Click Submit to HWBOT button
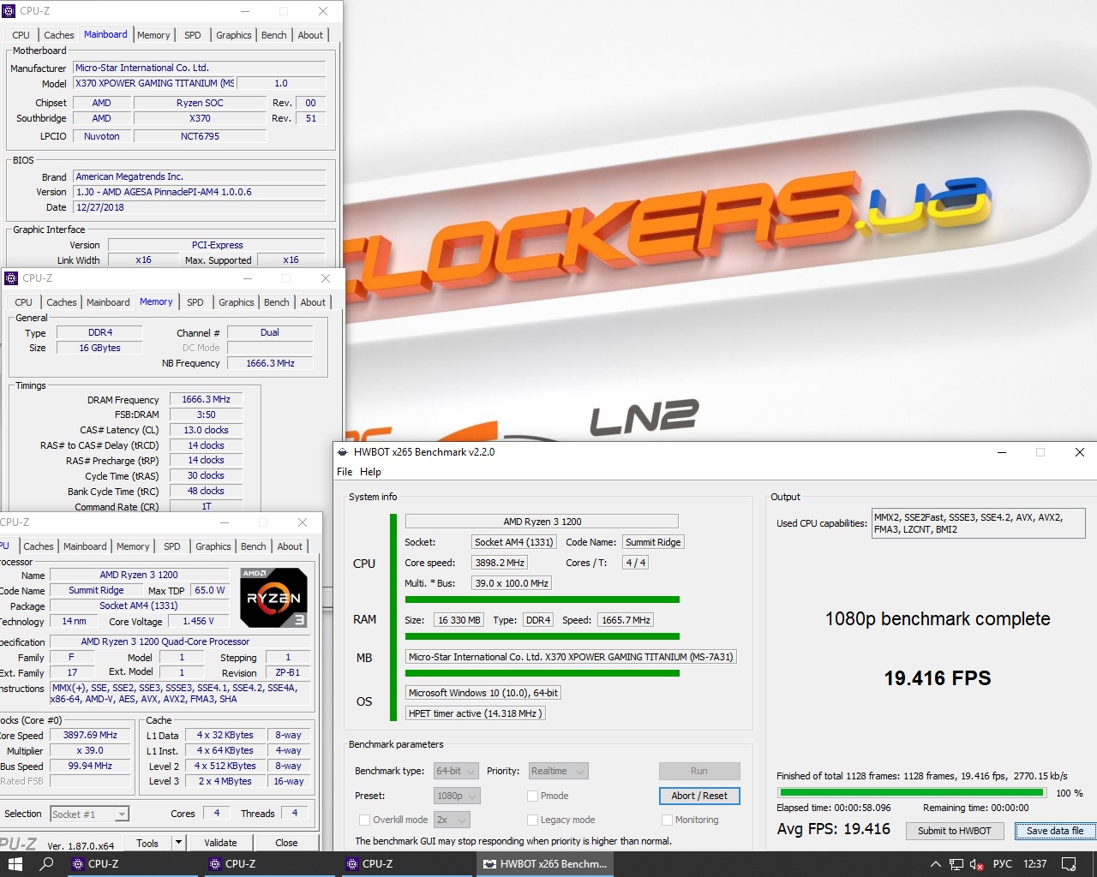This screenshot has width=1097, height=877. [x=954, y=831]
